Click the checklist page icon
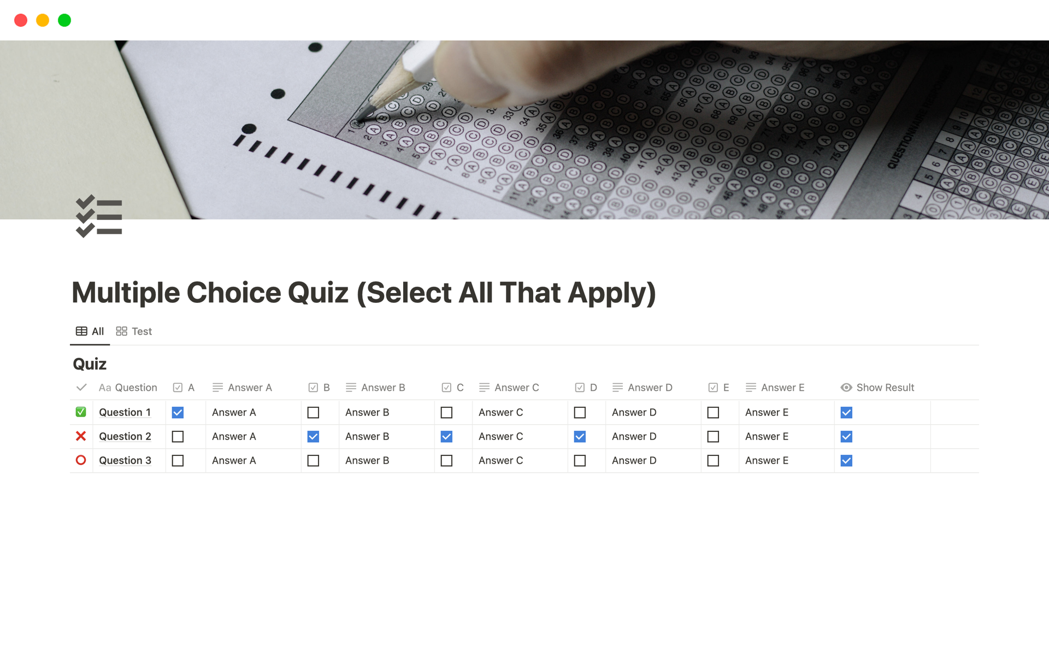Screen dimensions: 1049x656 pos(99,216)
